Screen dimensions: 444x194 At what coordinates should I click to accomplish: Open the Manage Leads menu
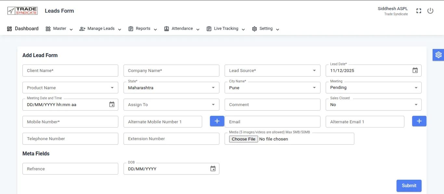pos(100,29)
